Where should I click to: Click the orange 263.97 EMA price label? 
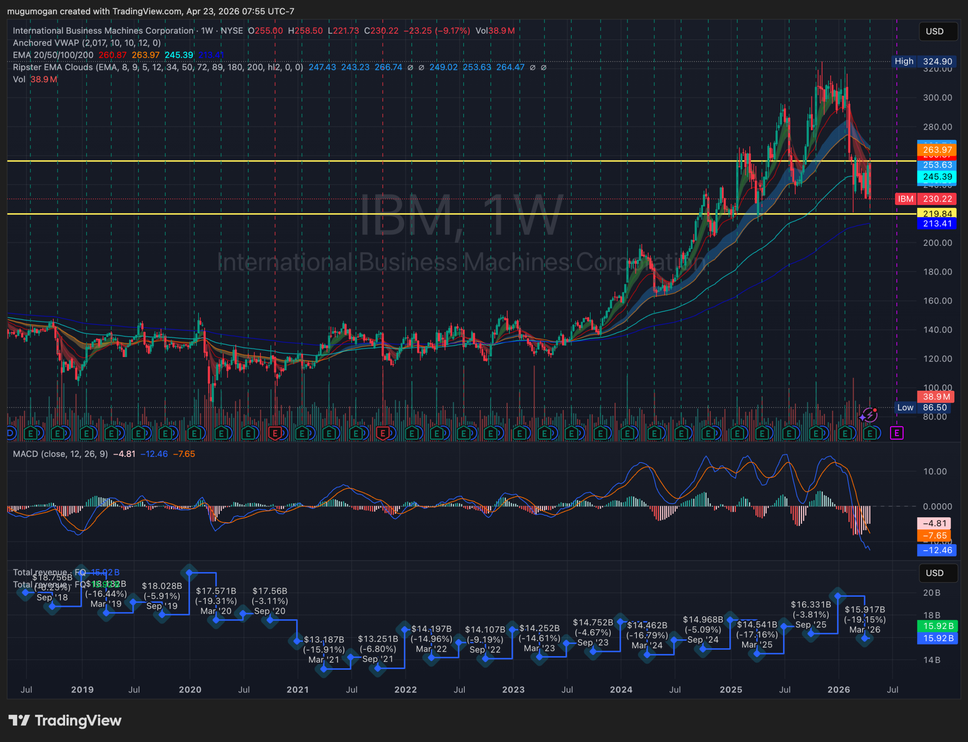coord(937,150)
